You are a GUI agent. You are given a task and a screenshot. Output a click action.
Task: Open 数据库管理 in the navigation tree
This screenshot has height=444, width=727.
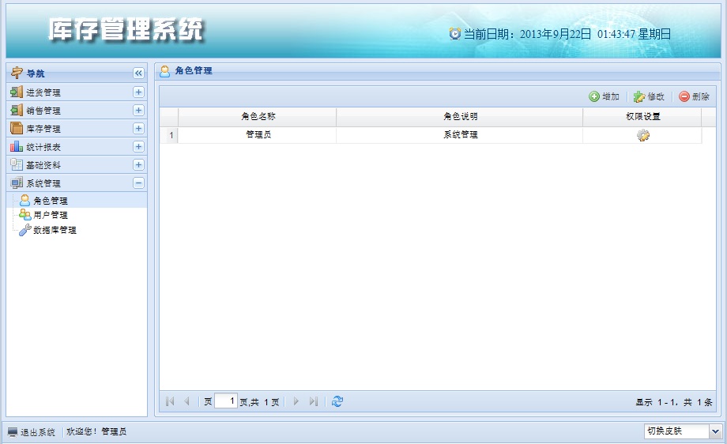[x=54, y=230]
